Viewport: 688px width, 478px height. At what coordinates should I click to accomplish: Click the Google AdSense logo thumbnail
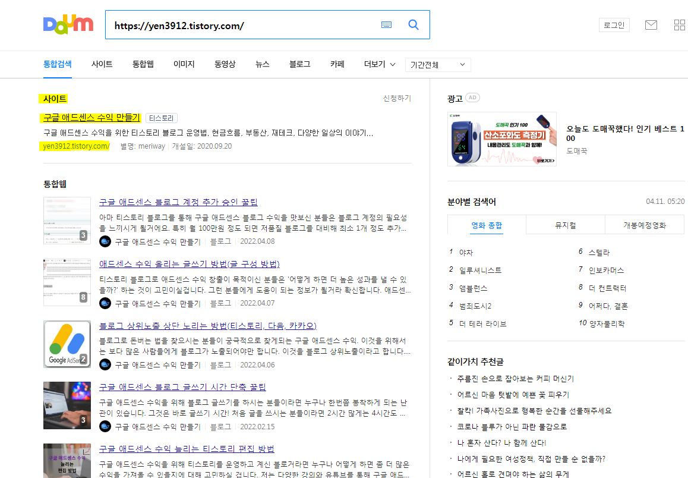click(x=67, y=344)
